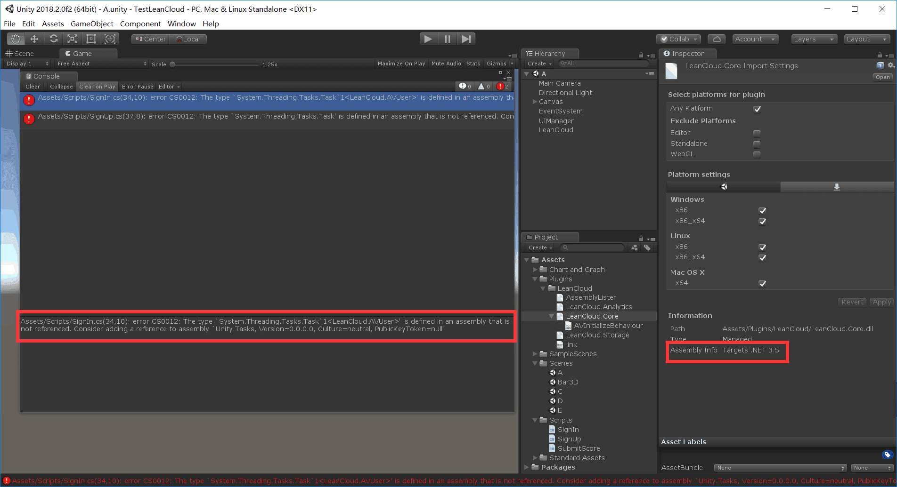Toggle warning count filter in Console
This screenshot has height=487, width=897.
[484, 86]
